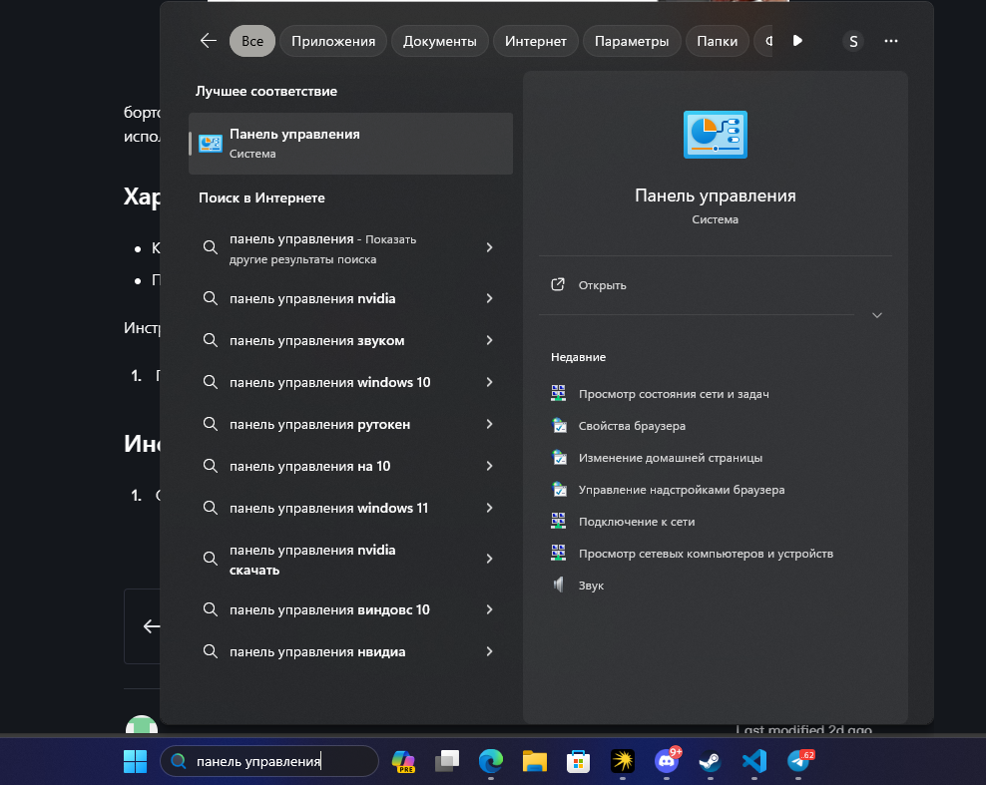Click Открыть to open Control Panel
Image resolution: width=986 pixels, height=785 pixels.
(x=602, y=285)
